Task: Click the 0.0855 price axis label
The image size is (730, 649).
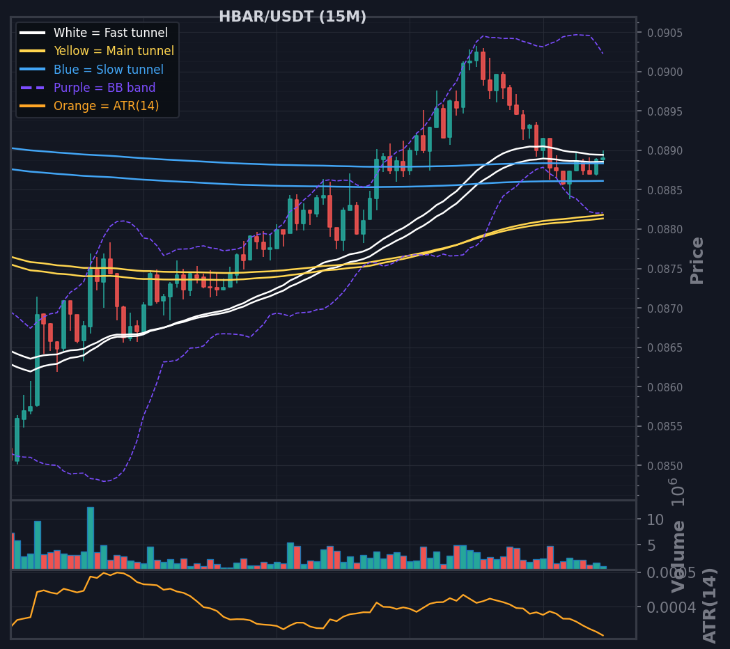Action: [665, 426]
